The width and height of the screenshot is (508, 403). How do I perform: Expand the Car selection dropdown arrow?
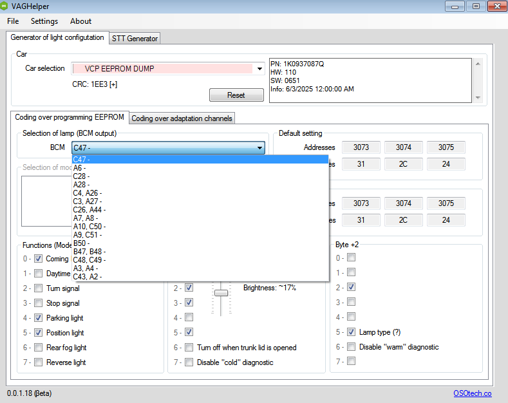click(259, 69)
